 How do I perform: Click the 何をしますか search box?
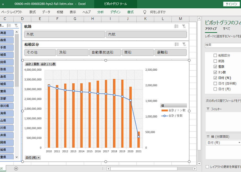pos(158,12)
